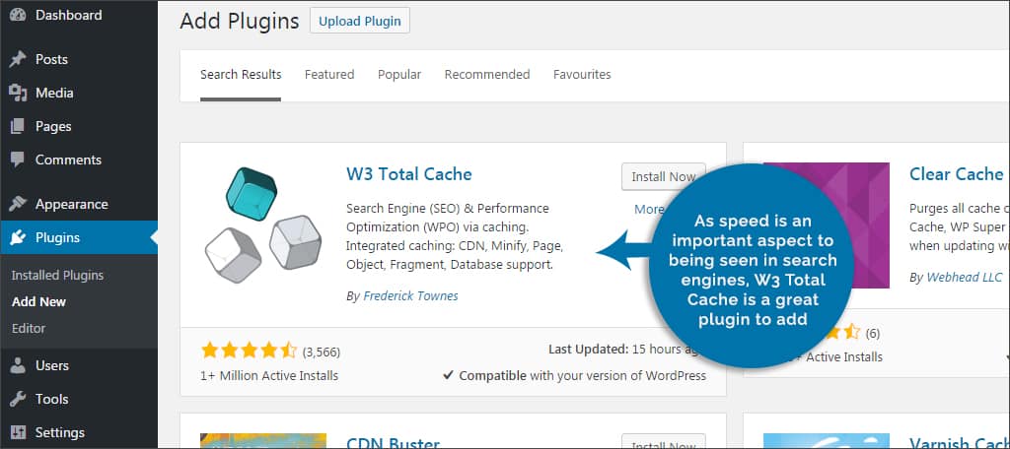Open the Appearance paintbrush icon
This screenshot has height=449, width=1010.
coord(18,204)
